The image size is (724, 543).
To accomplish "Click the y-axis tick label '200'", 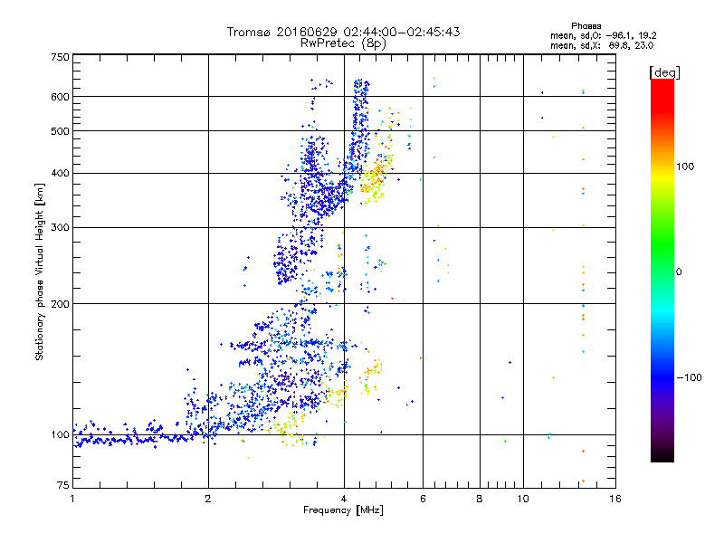I will (x=60, y=304).
